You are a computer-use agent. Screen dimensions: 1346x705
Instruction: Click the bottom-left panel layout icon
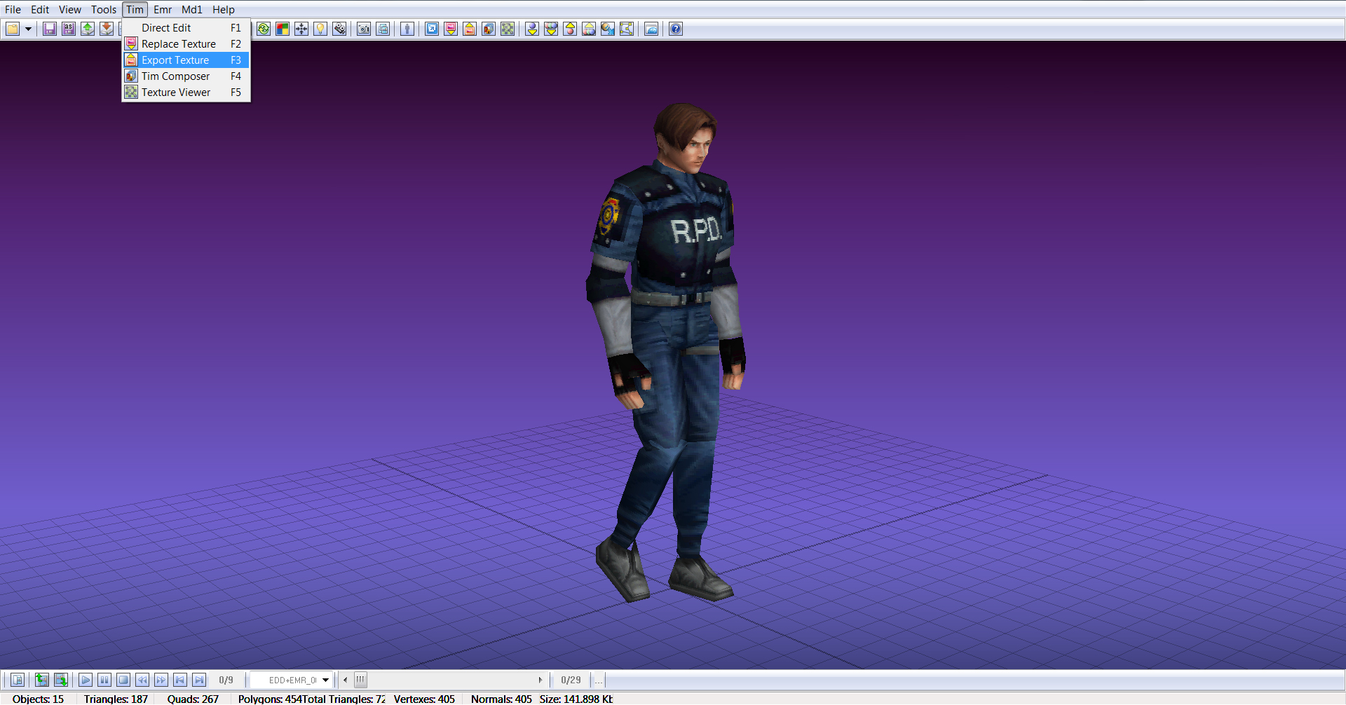coord(18,680)
